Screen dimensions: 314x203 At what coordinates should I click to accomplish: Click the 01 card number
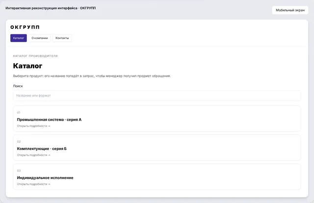[19, 112]
